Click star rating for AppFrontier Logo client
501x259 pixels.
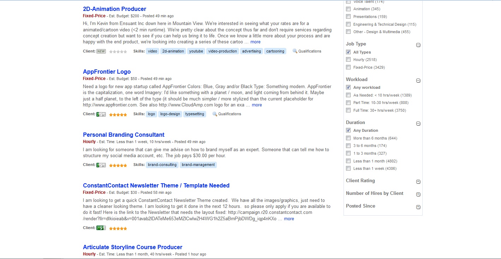pos(118,115)
